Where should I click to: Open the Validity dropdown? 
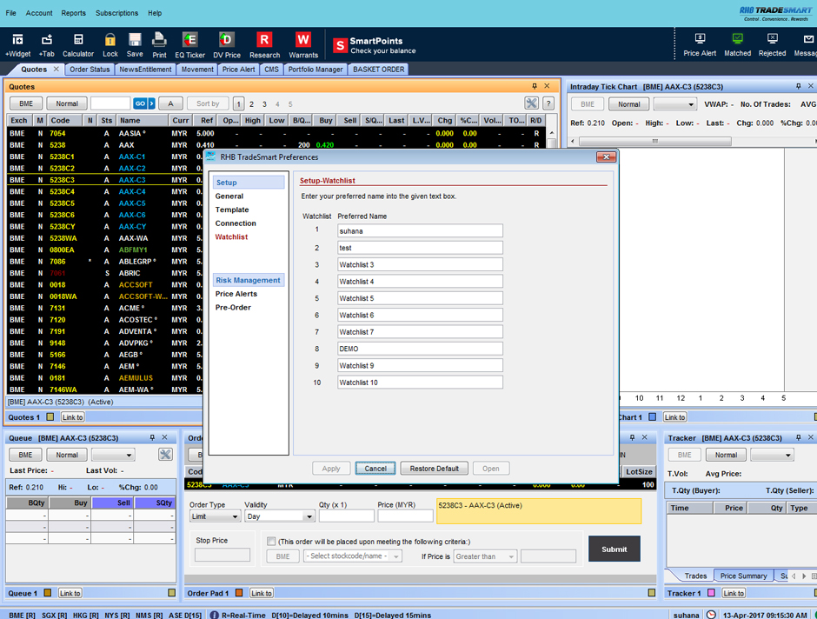(278, 516)
